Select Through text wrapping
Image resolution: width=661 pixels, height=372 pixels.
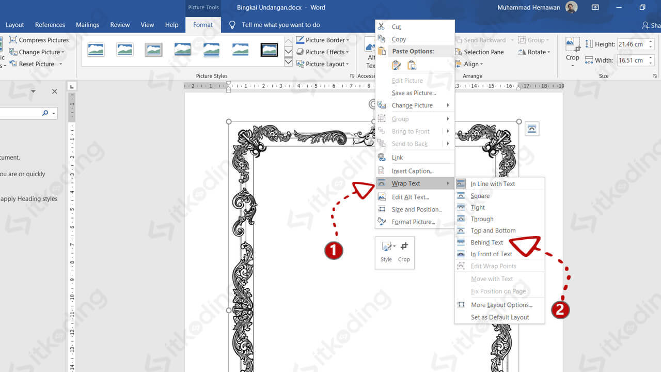pyautogui.click(x=499, y=219)
